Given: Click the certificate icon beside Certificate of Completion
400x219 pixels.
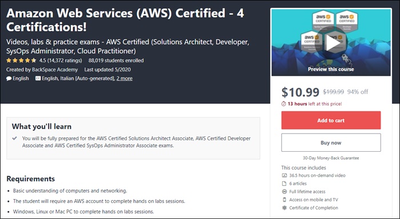Looking at the screenshot, I should (284, 208).
